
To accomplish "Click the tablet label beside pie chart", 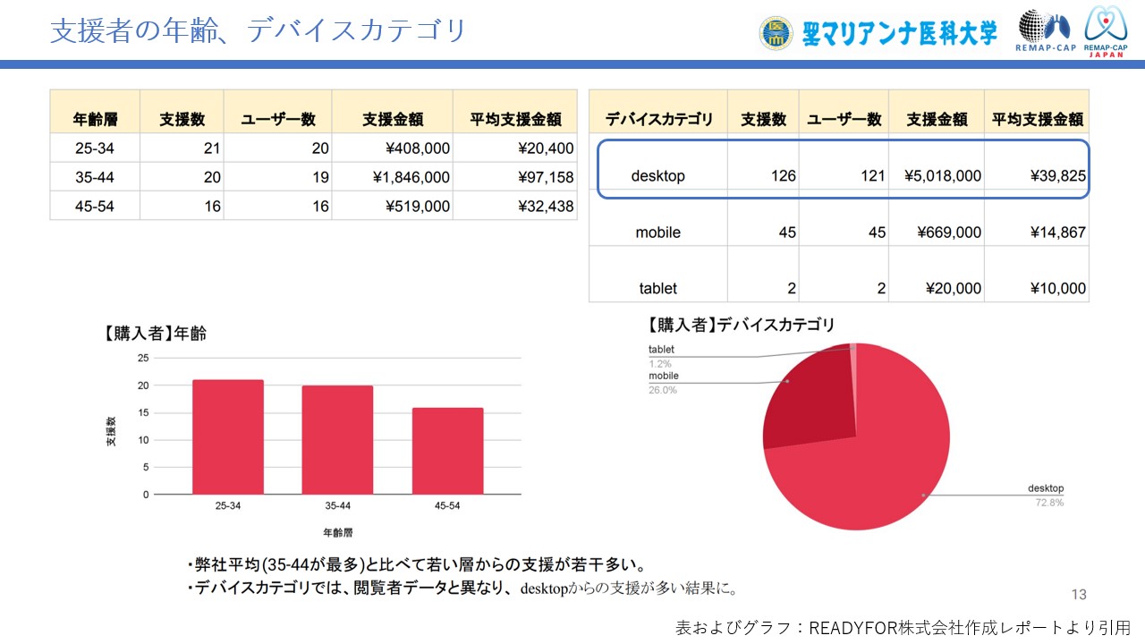I will coord(662,350).
